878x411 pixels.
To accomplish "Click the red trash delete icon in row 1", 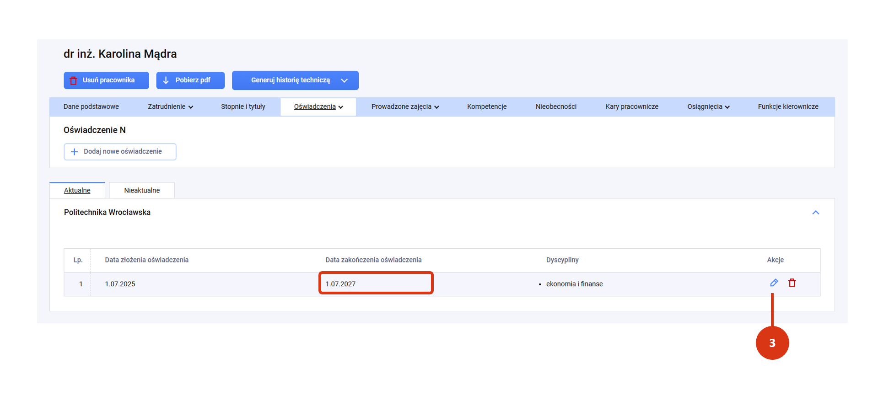I will pyautogui.click(x=792, y=283).
